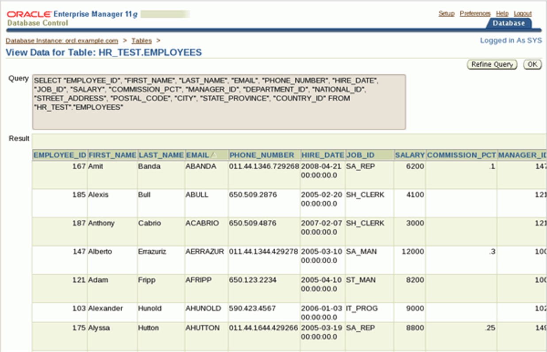Click inside the Query text box

tap(219, 102)
